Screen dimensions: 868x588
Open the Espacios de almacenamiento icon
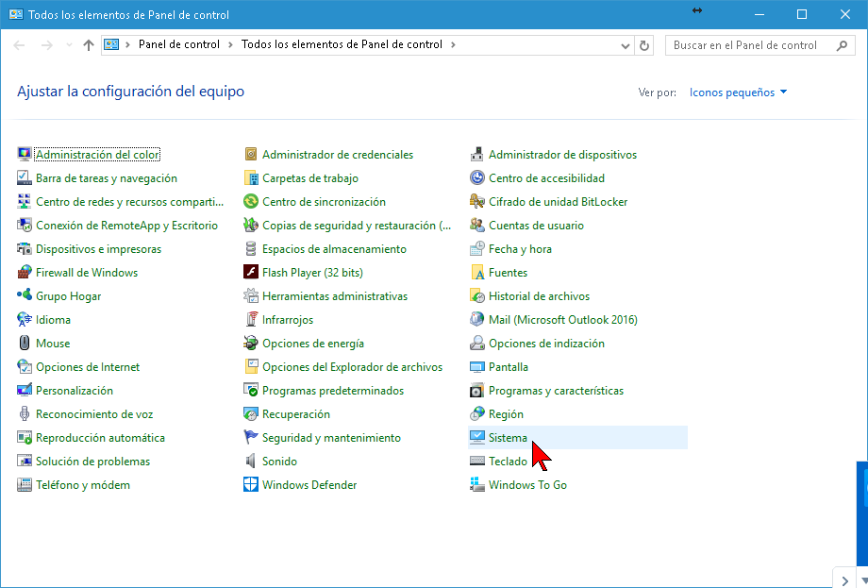(251, 249)
